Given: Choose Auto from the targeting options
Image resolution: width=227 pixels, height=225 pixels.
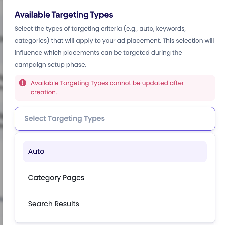Looking at the screenshot, I should tap(36, 152).
